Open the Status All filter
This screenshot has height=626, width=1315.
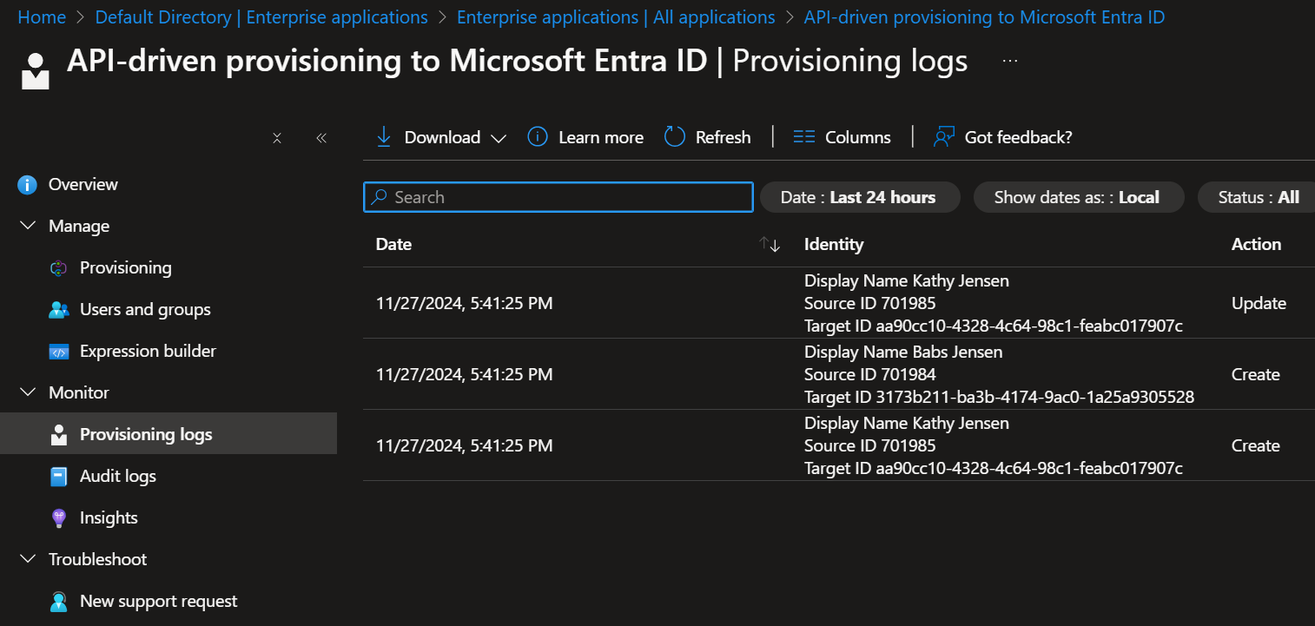point(1257,197)
